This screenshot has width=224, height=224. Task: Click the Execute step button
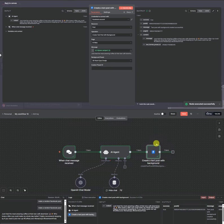126,8
